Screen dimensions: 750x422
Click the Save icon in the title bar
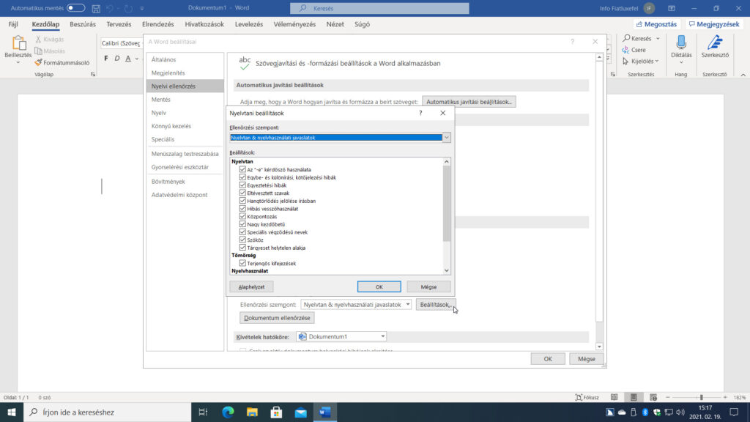pyautogui.click(x=96, y=8)
